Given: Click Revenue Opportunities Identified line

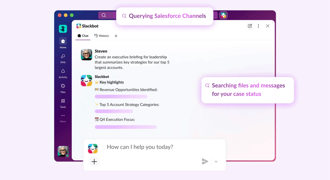Looking at the screenshot, I should [x=126, y=90].
